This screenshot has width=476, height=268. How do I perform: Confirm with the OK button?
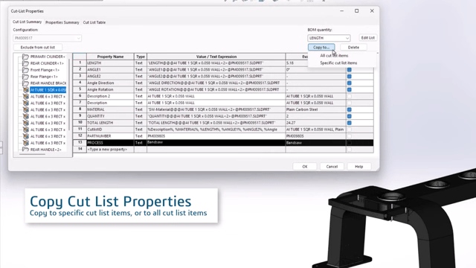(305, 167)
